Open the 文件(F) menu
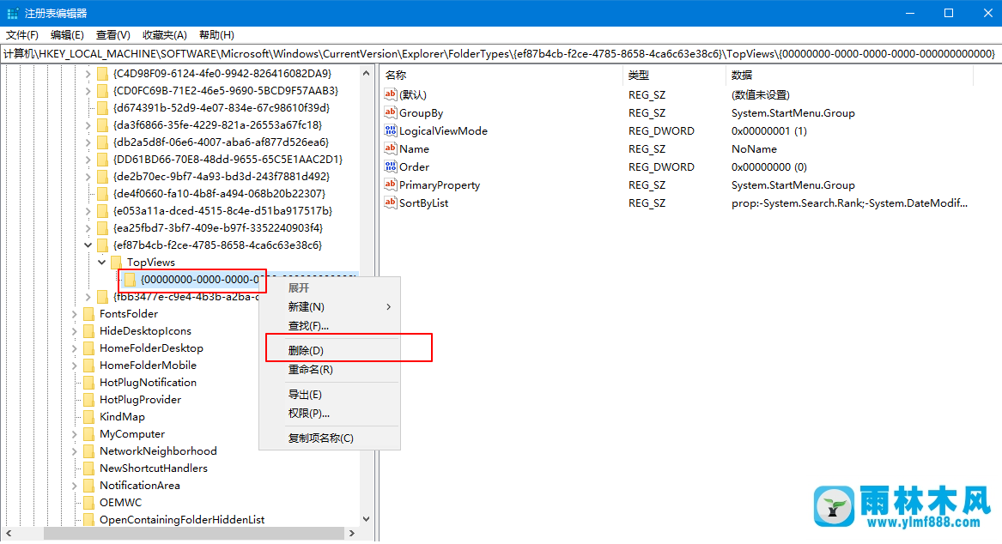This screenshot has width=1002, height=544. (21, 35)
